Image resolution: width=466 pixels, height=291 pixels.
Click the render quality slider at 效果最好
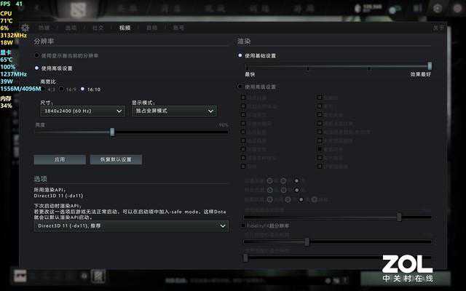click(x=430, y=66)
